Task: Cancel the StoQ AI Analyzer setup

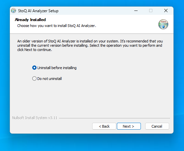Action: click(157, 126)
